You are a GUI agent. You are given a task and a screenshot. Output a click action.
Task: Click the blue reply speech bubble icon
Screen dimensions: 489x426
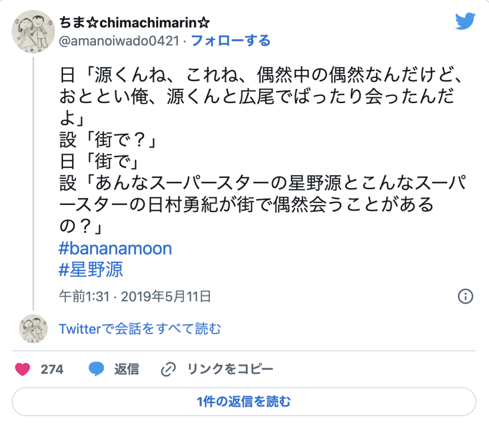point(96,369)
